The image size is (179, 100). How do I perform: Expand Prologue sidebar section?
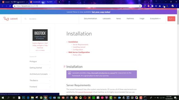[40, 61]
